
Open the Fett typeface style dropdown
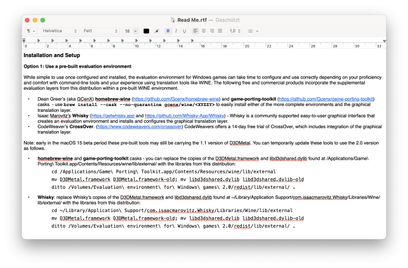(100, 31)
